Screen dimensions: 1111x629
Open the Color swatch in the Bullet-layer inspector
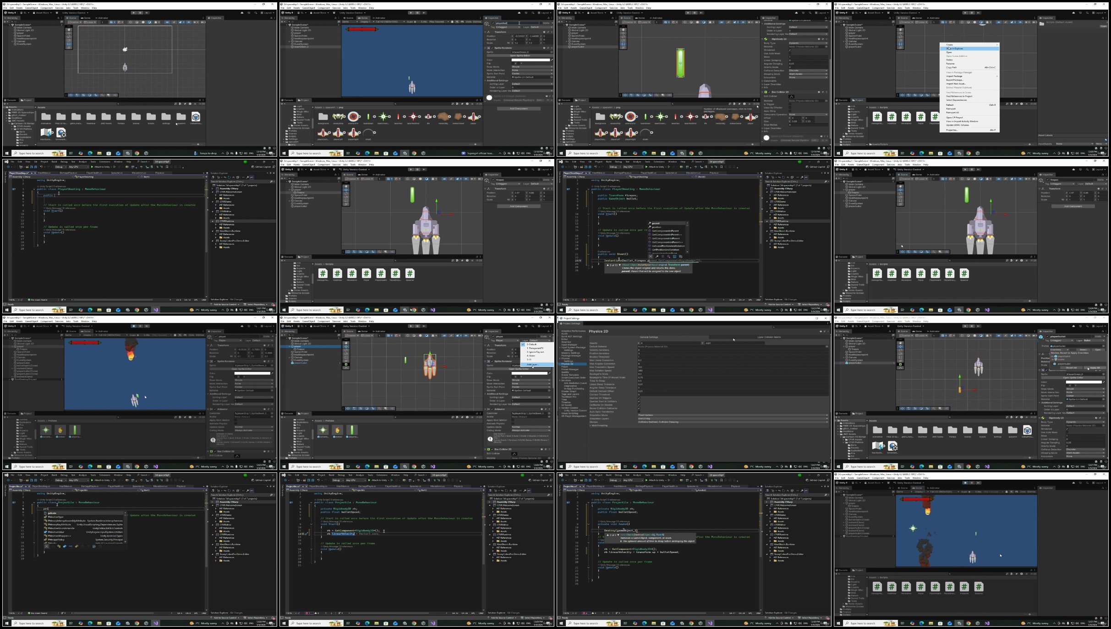click(x=1084, y=382)
